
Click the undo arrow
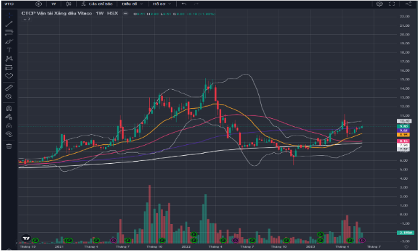click(x=184, y=4)
